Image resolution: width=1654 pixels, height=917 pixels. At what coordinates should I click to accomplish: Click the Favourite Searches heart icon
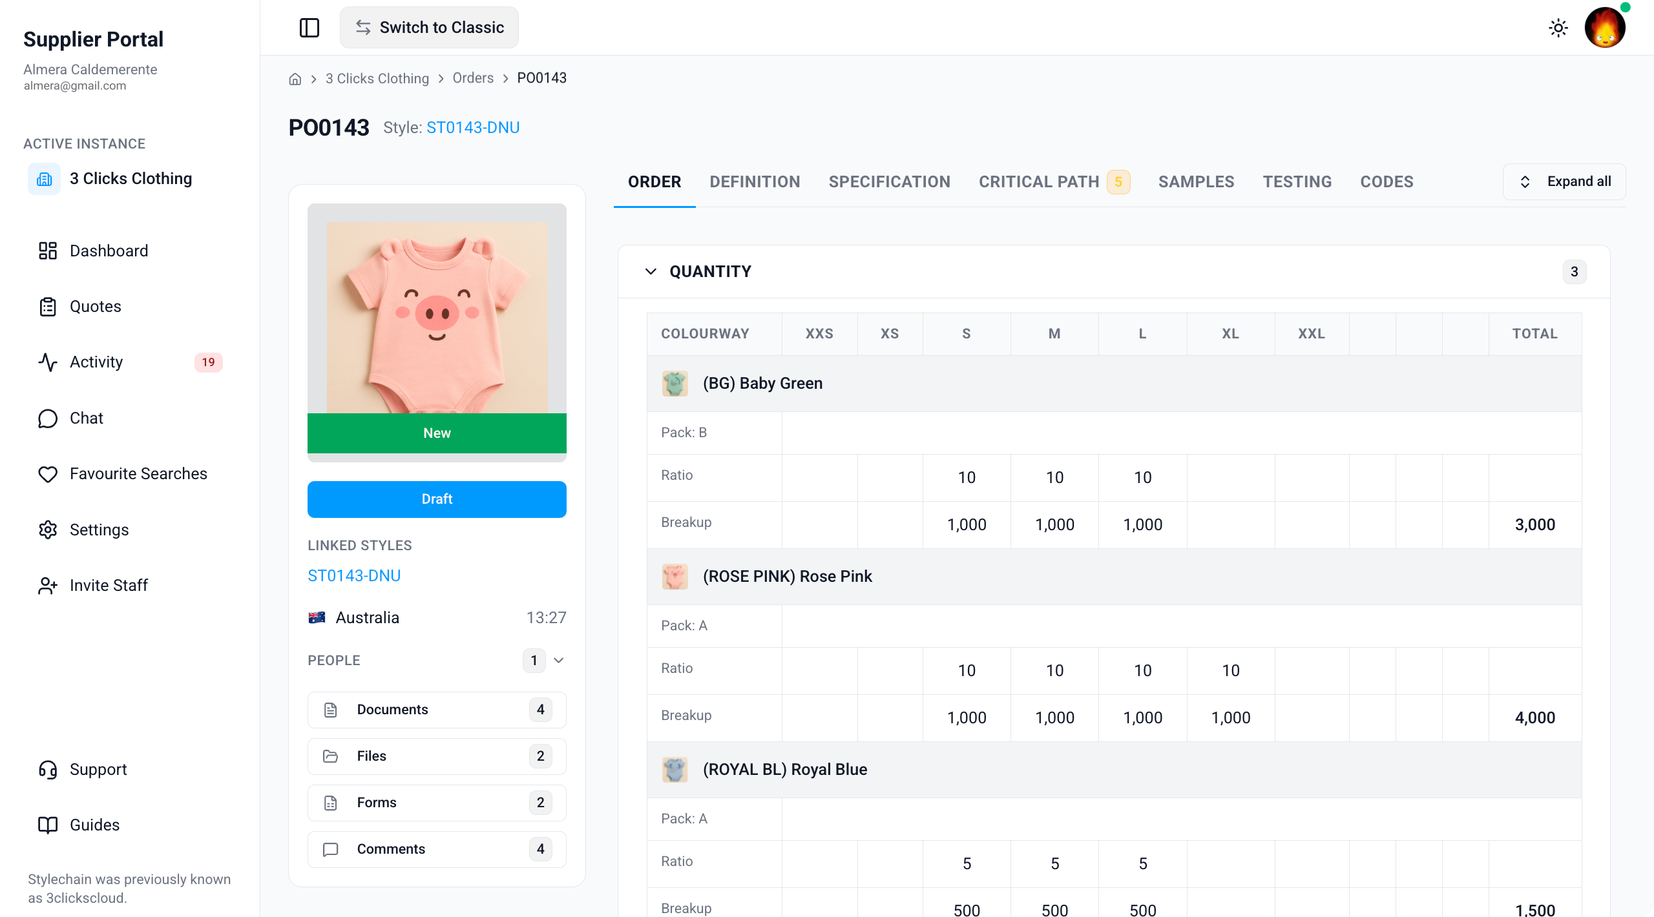48,474
